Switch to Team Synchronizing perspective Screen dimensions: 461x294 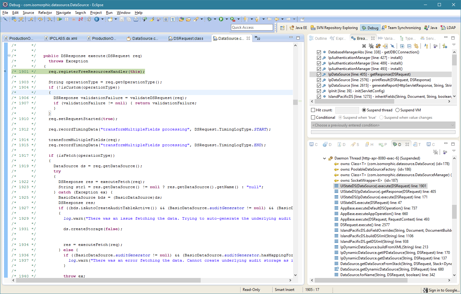coord(401,28)
